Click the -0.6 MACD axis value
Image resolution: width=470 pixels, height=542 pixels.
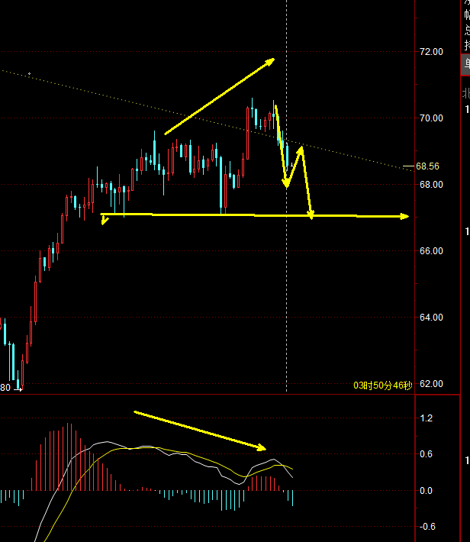(x=426, y=527)
